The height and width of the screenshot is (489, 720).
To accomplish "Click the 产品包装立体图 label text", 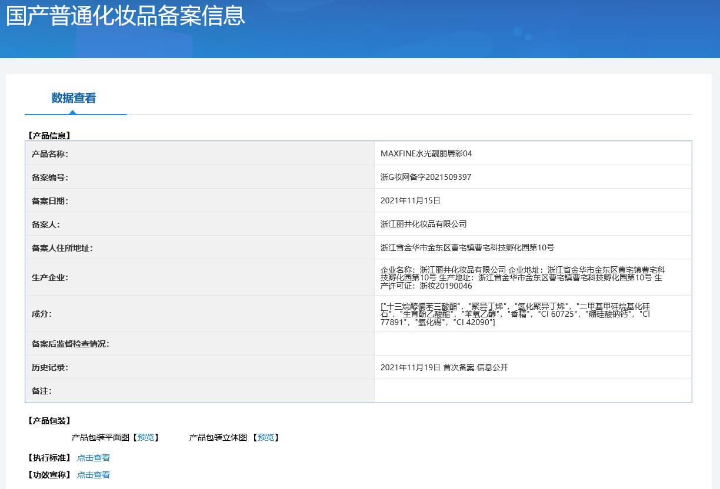I will (x=218, y=437).
